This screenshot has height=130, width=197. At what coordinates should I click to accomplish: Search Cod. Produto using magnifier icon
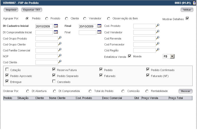158,26
